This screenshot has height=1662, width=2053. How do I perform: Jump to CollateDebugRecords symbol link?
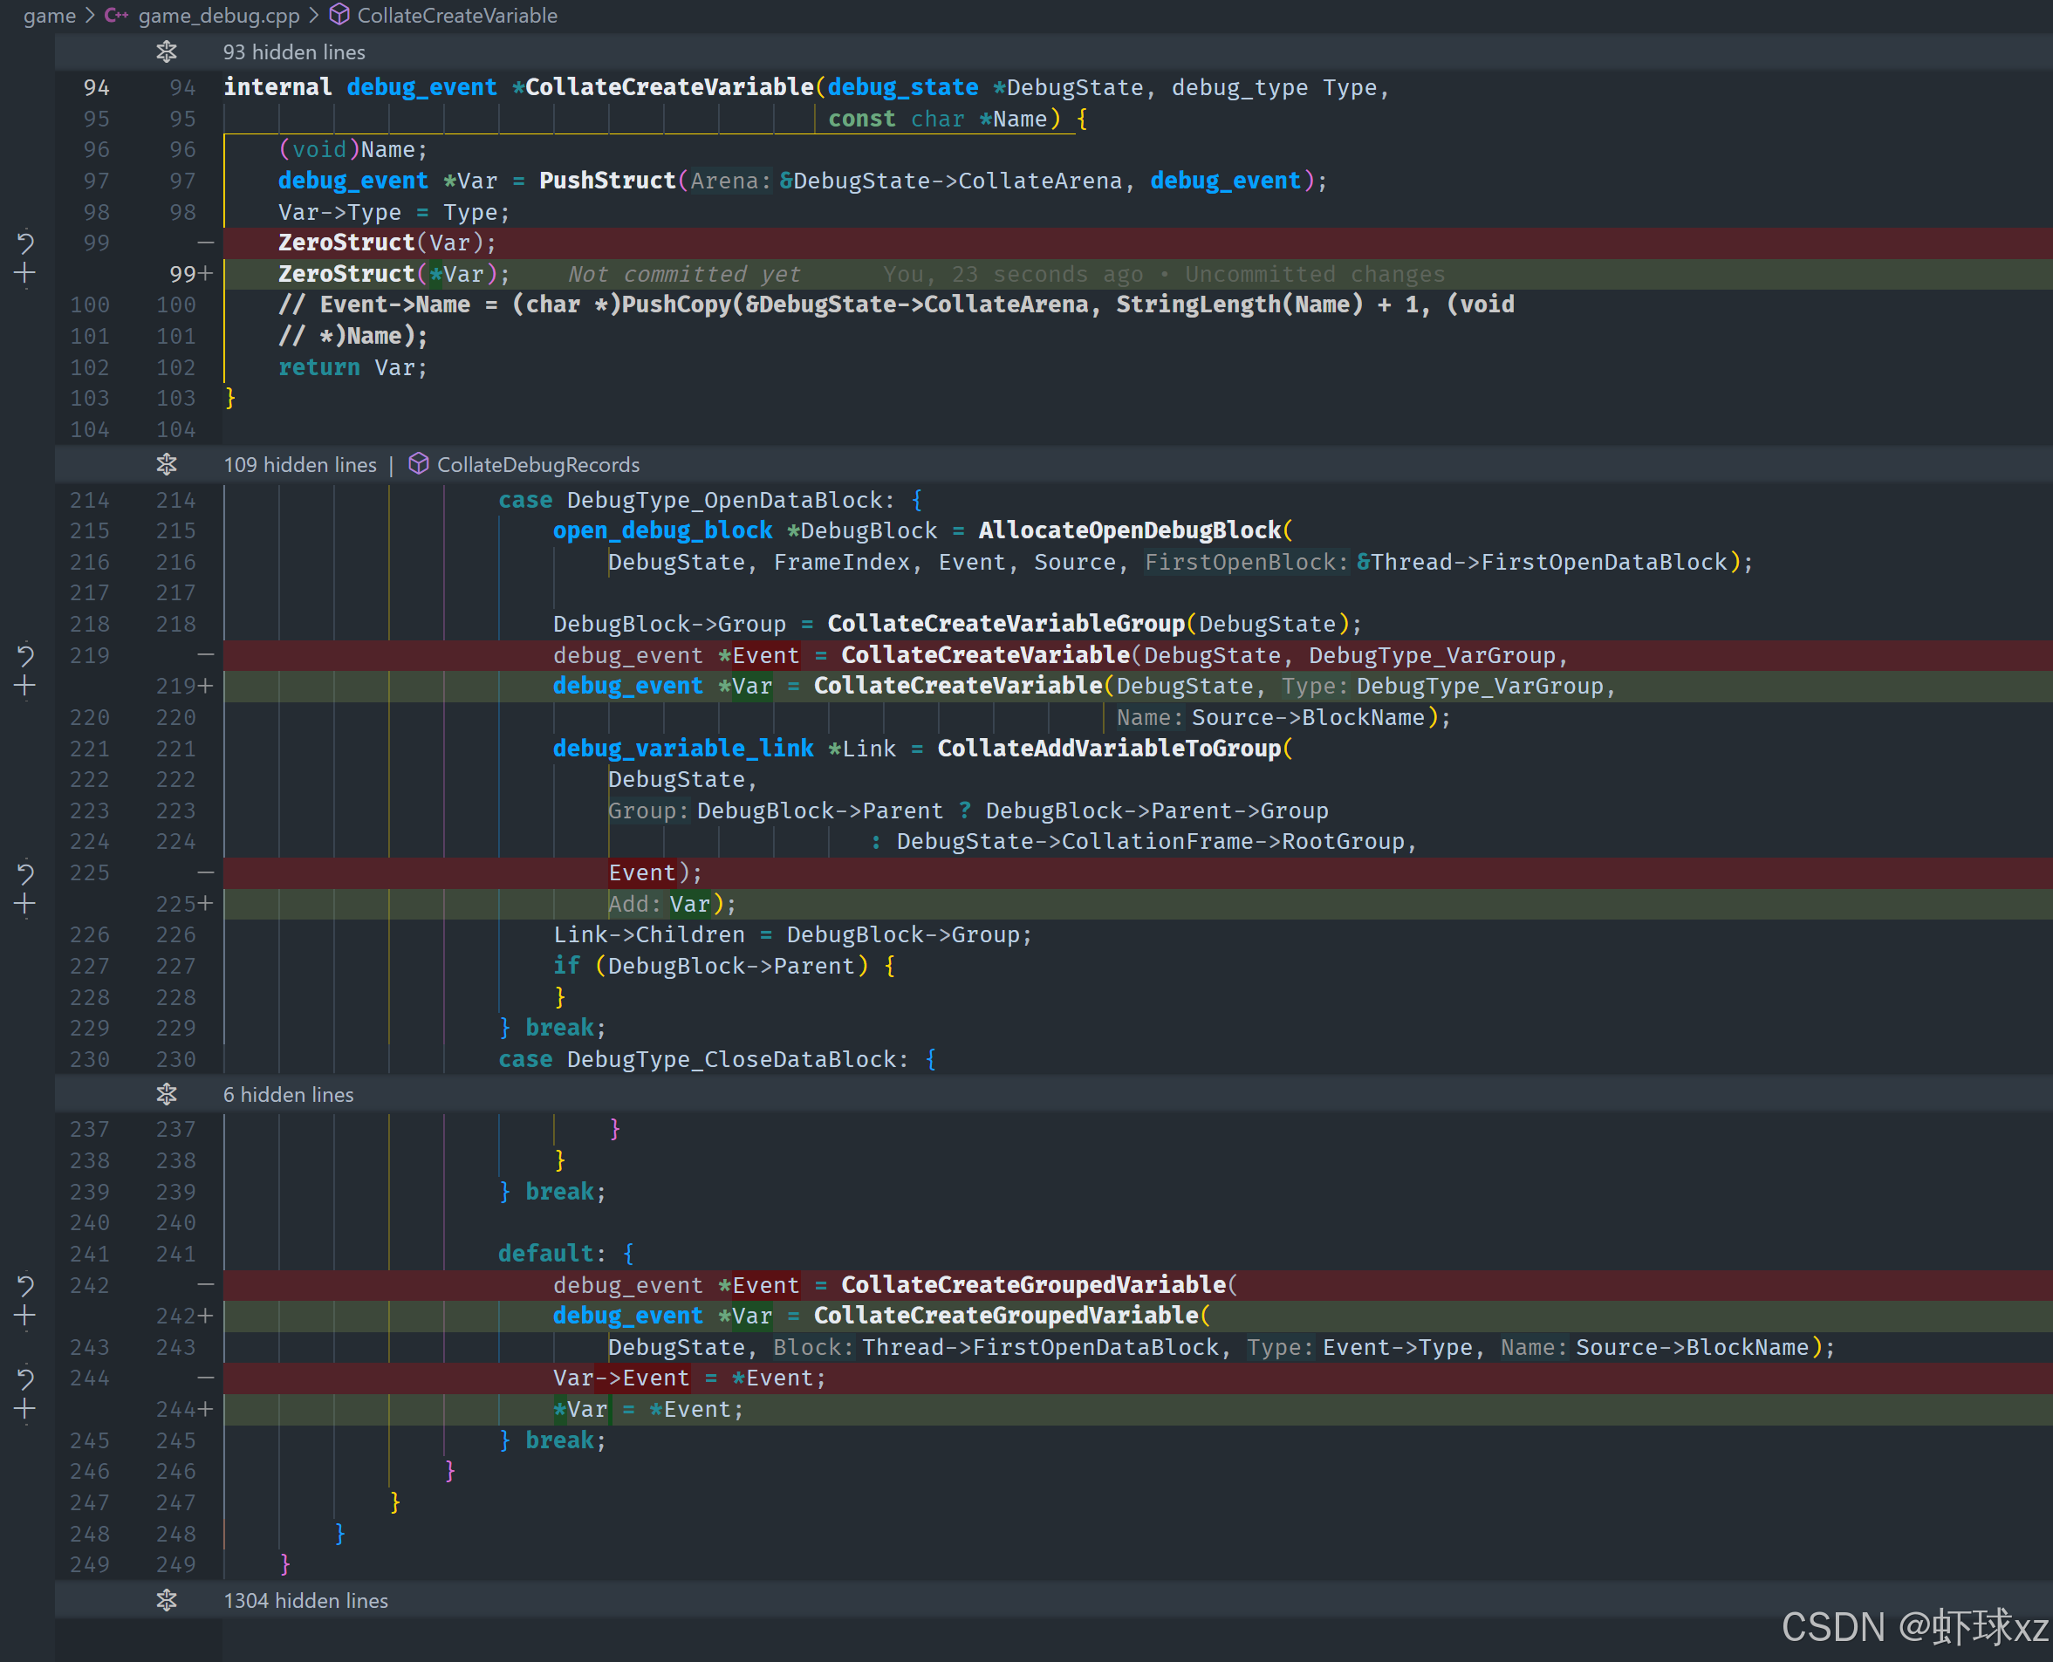(x=537, y=464)
